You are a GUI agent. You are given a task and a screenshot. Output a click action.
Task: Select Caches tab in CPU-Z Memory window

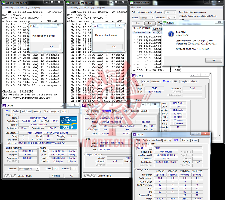[146, 81]
